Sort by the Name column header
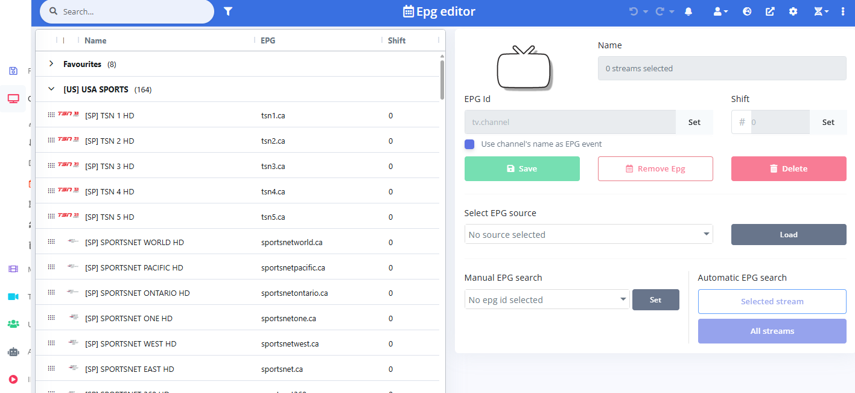 (x=95, y=40)
